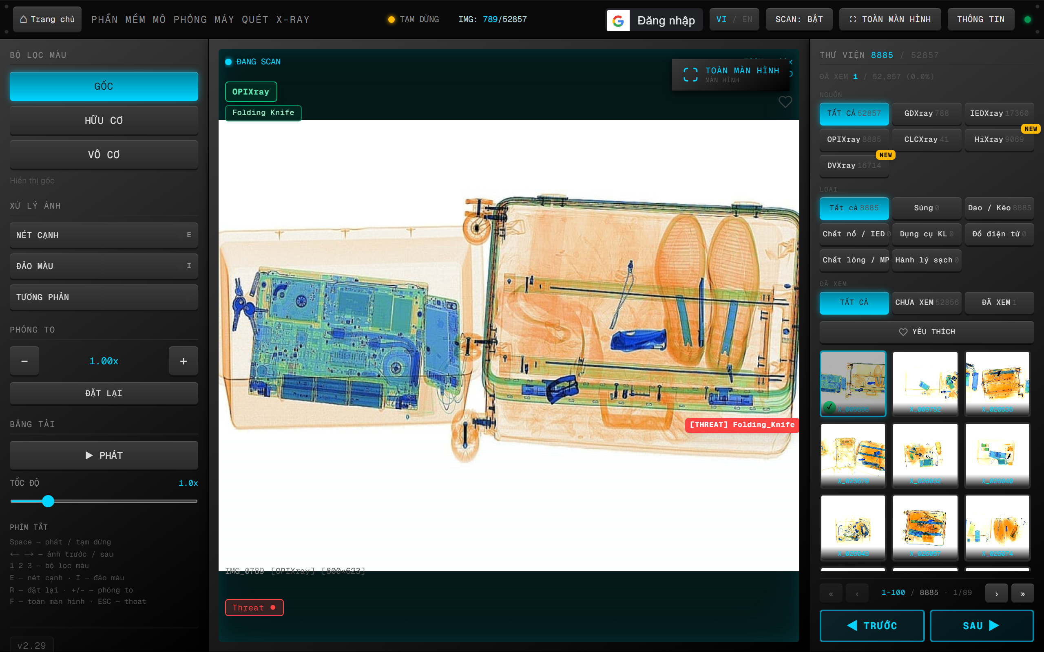Go to the last library page
Image resolution: width=1044 pixels, height=652 pixels.
click(1022, 593)
